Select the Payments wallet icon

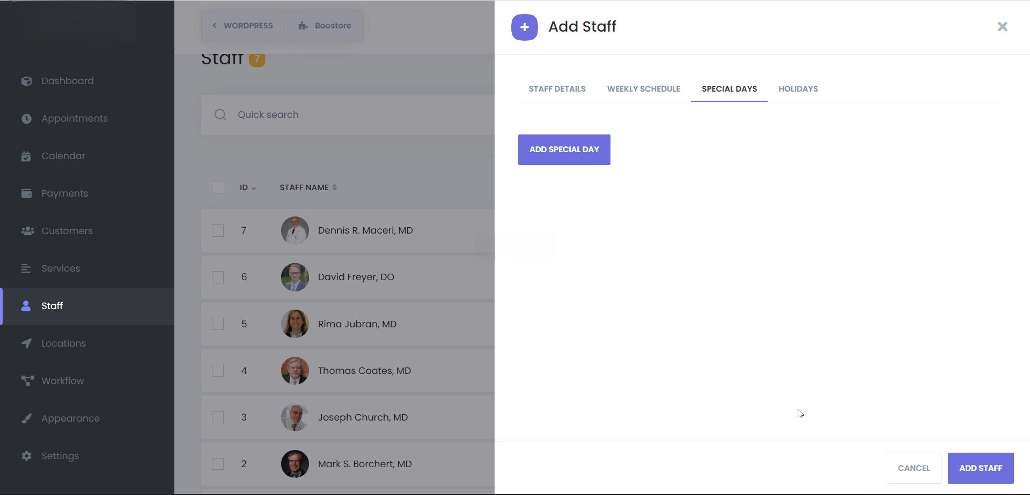[26, 193]
